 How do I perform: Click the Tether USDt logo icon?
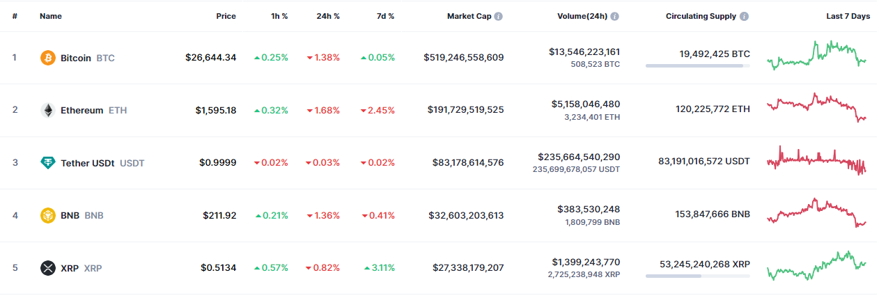coord(48,163)
